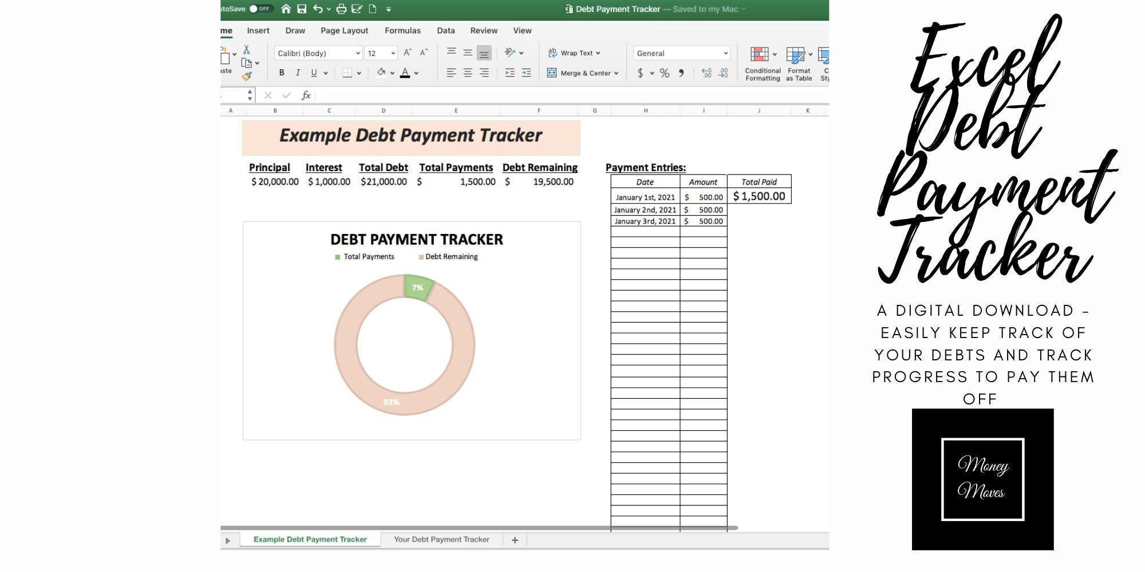The image size is (1145, 572).
Task: Apply bold formatting
Action: [x=281, y=72]
